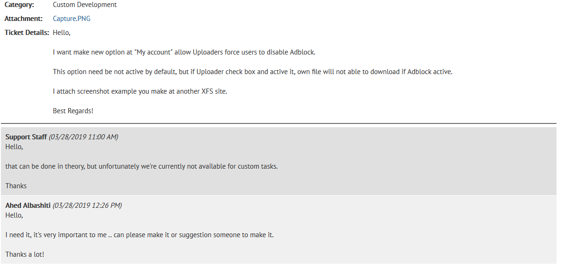This screenshot has height=267, width=564.
Task: Click the 03/28/2019 11:00 AM timestamp
Action: [84, 137]
